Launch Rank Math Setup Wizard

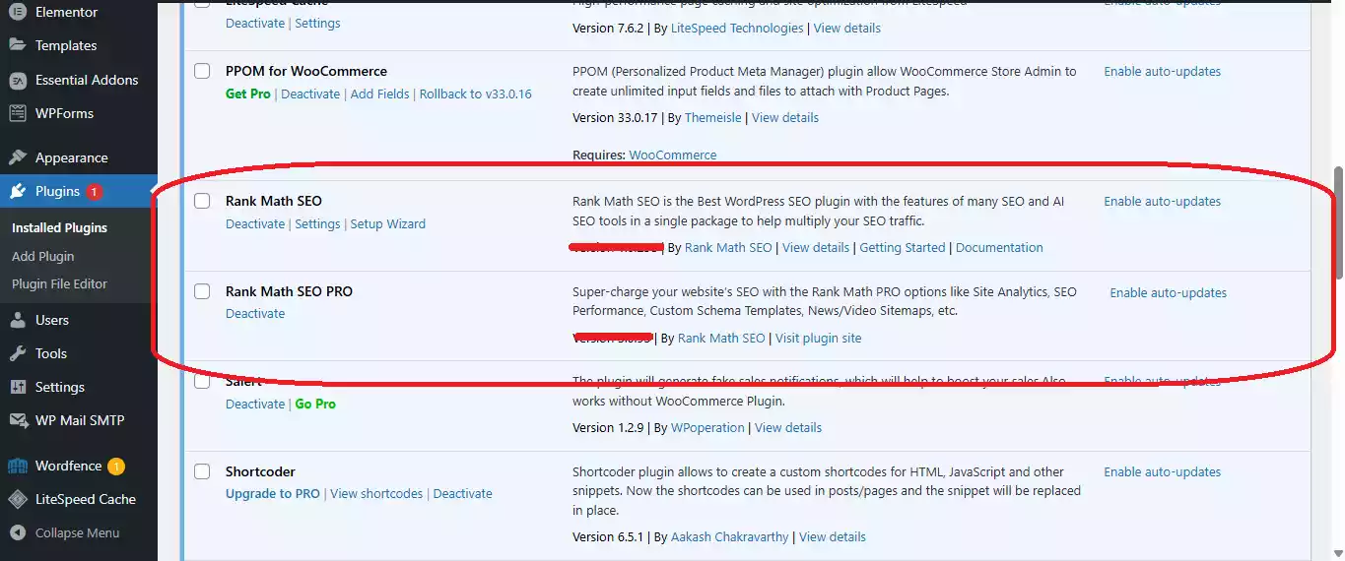[x=388, y=223]
